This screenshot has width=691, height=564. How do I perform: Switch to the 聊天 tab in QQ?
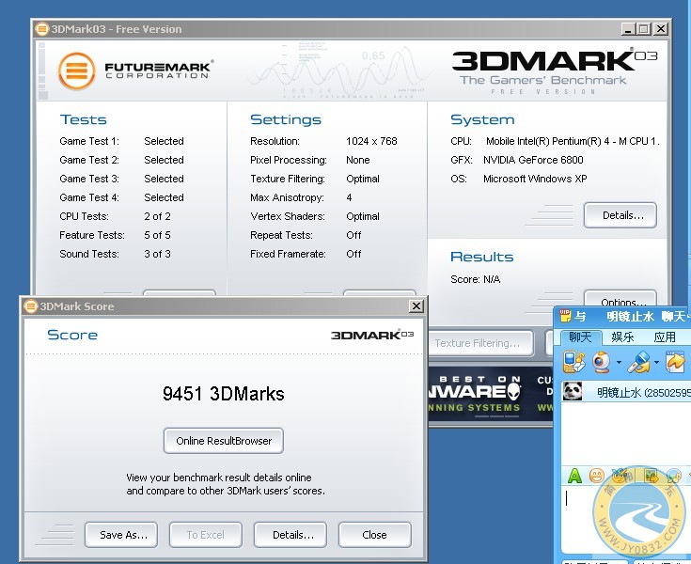580,337
